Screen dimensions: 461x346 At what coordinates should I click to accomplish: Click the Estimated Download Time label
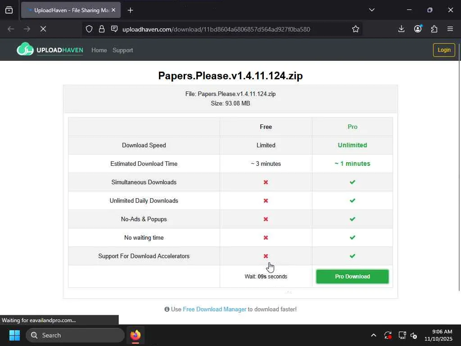click(144, 164)
